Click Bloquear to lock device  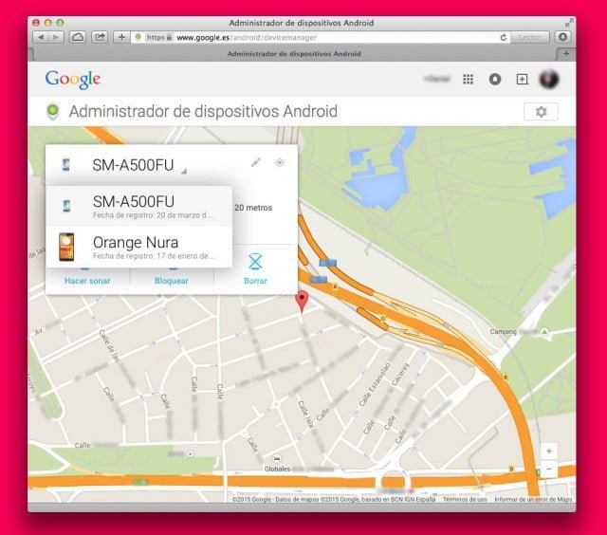point(172,281)
